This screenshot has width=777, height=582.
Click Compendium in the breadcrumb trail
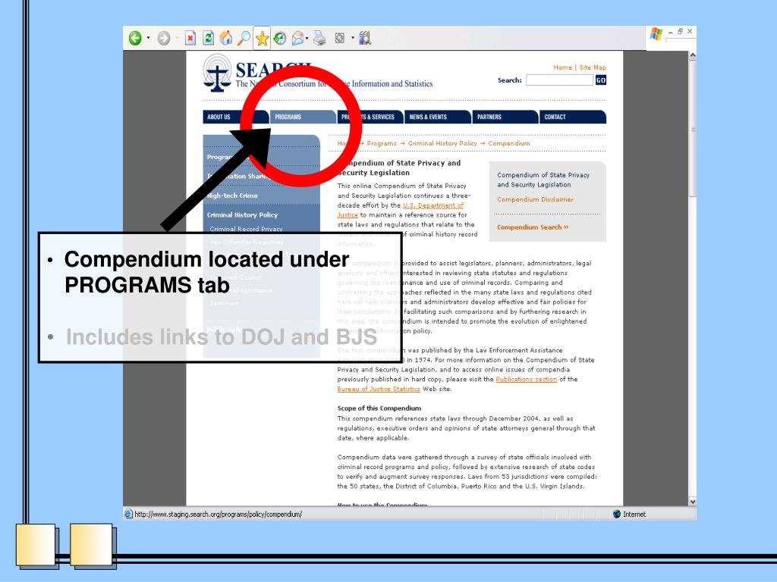pyautogui.click(x=509, y=143)
